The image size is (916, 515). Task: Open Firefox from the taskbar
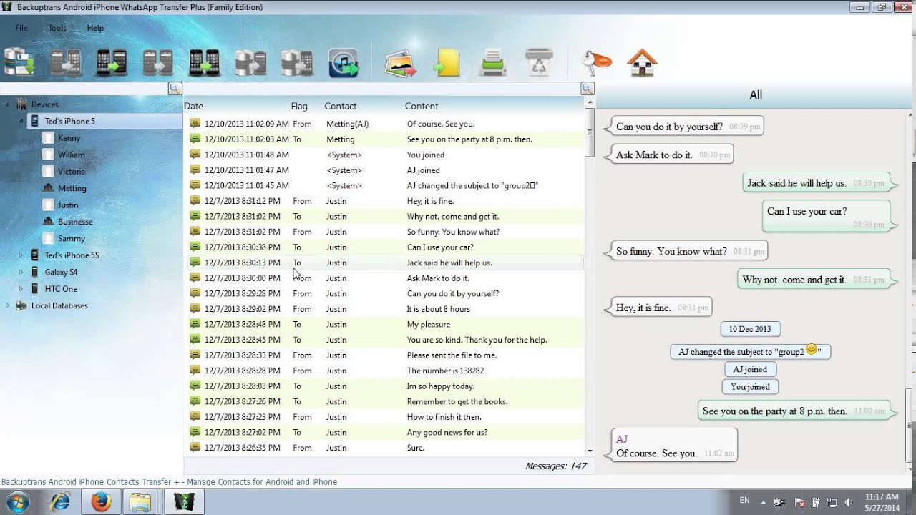[101, 501]
